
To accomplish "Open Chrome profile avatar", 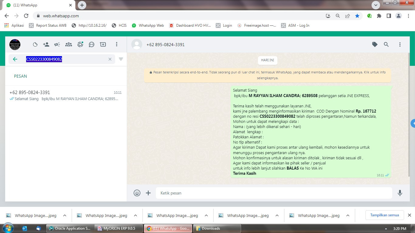I will [399, 16].
